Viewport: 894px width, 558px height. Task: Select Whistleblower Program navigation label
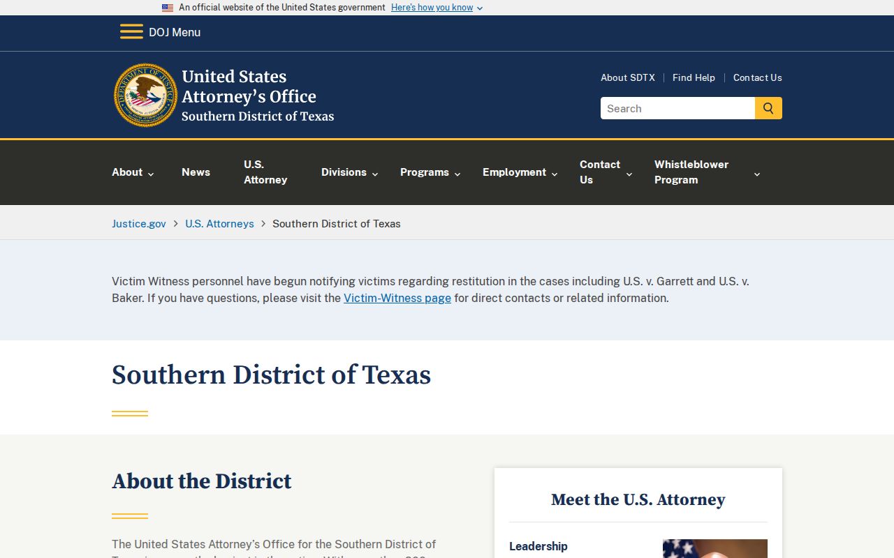691,172
